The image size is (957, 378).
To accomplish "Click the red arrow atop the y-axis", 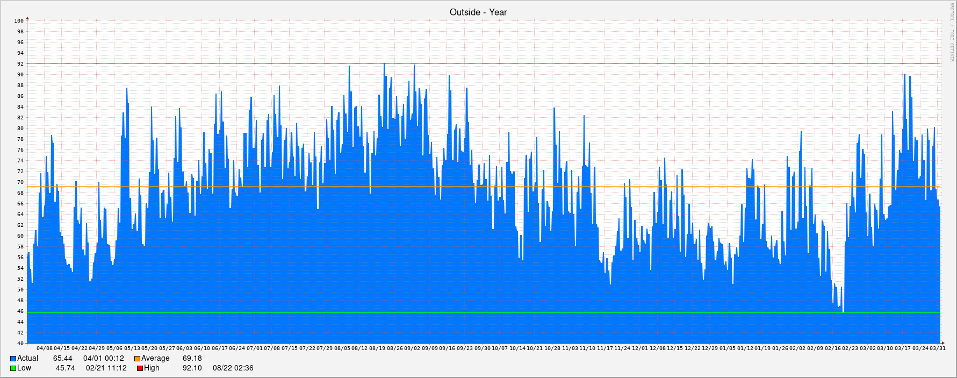I will pyautogui.click(x=27, y=19).
